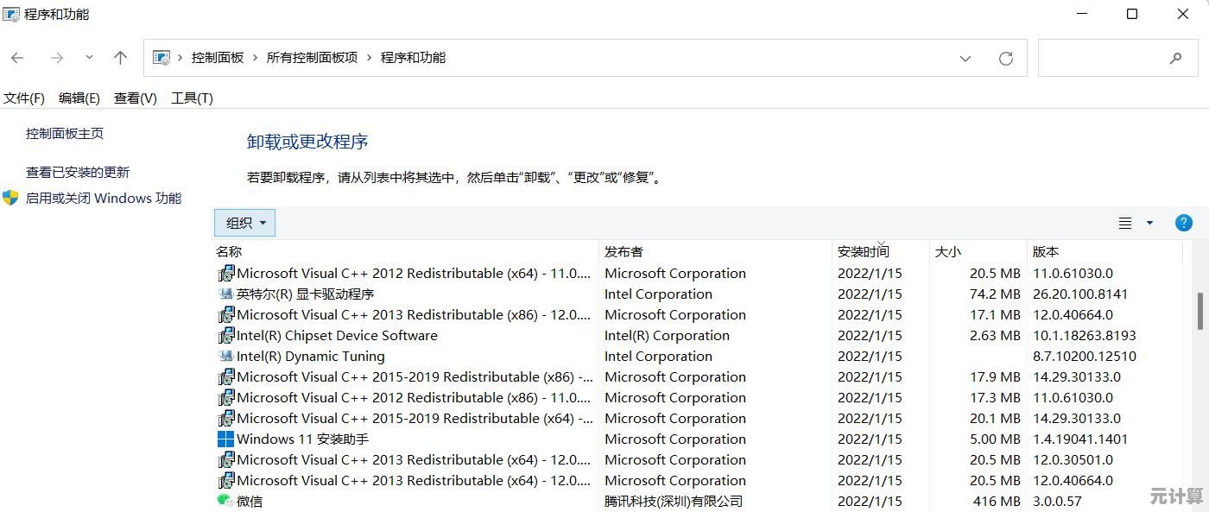Click the Control Panel icon in address bar
Viewport: 1209px width, 512px height.
tap(161, 58)
